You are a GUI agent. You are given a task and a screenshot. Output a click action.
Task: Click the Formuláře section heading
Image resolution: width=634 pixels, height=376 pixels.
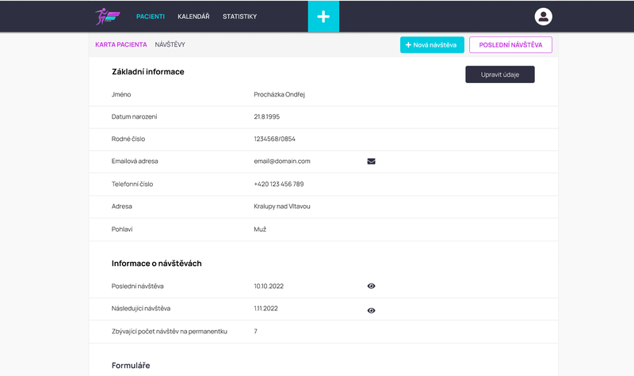(x=131, y=366)
